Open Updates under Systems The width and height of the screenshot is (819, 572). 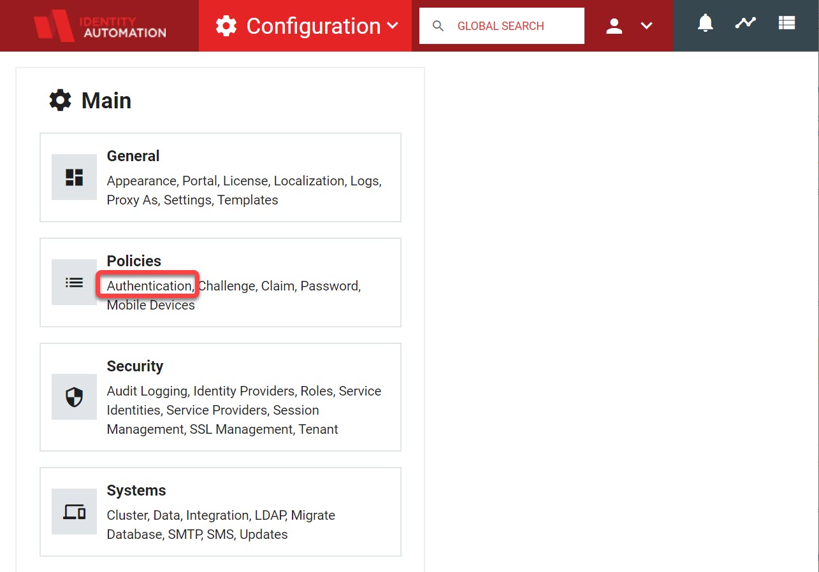point(264,534)
